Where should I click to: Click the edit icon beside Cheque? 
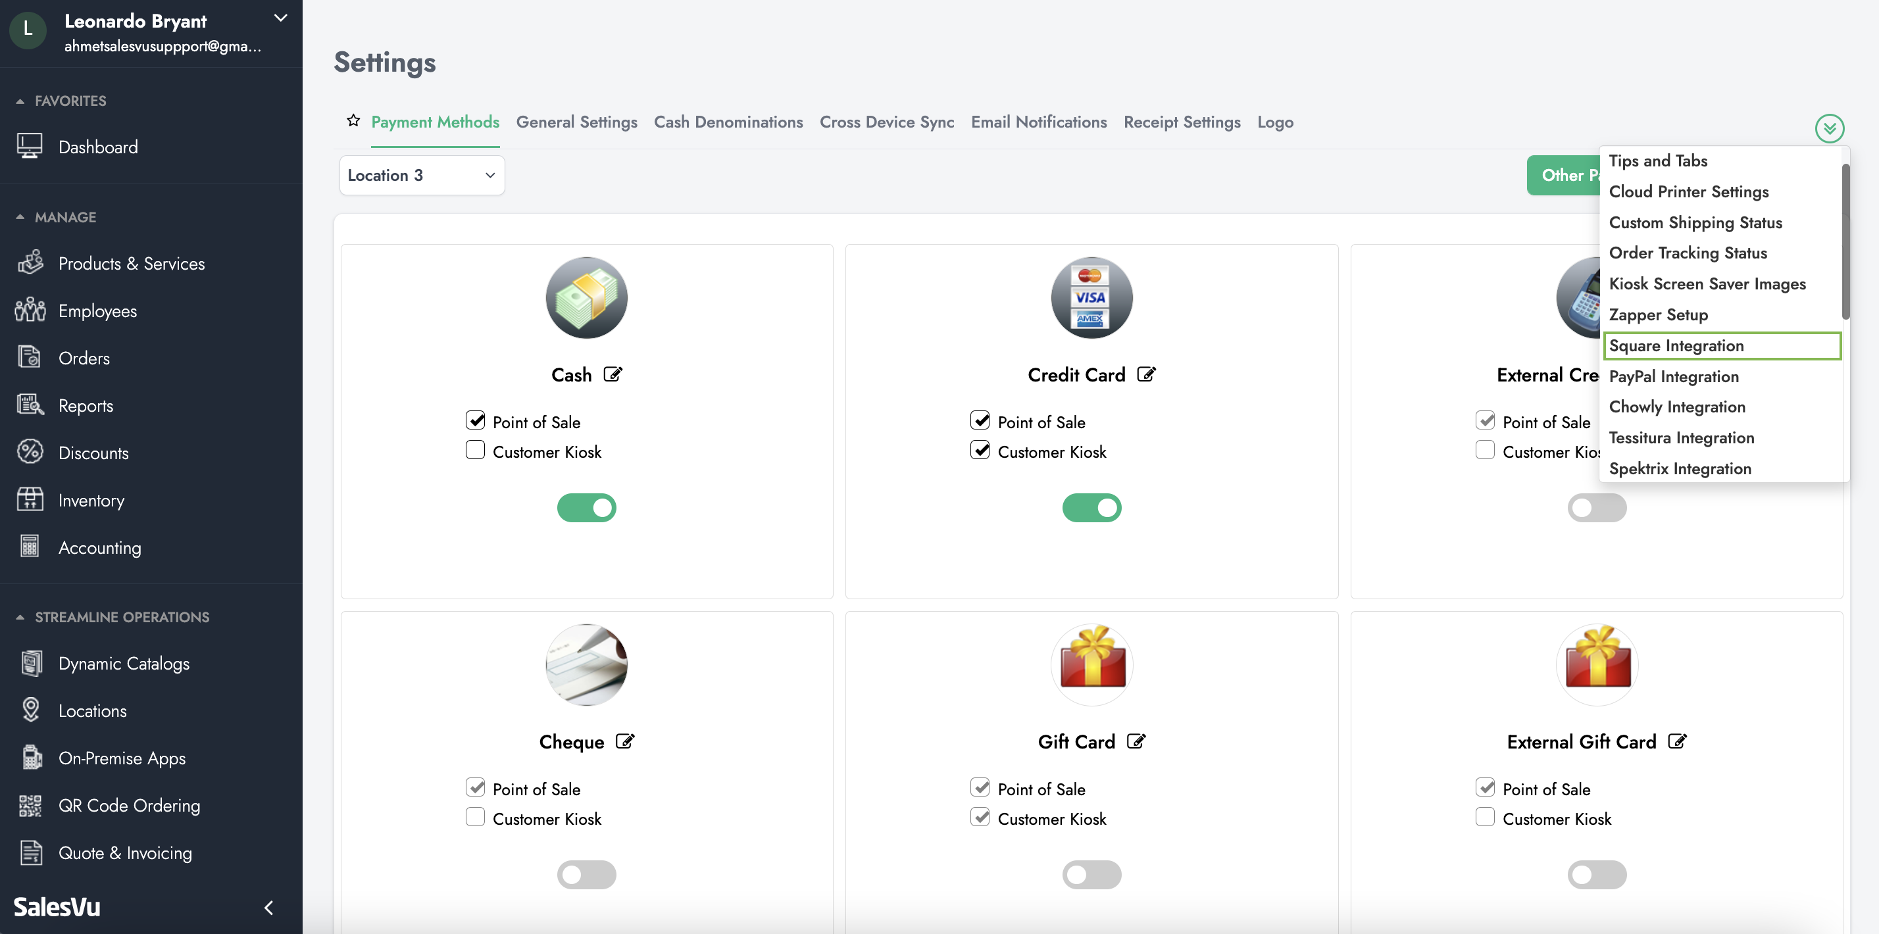click(624, 741)
